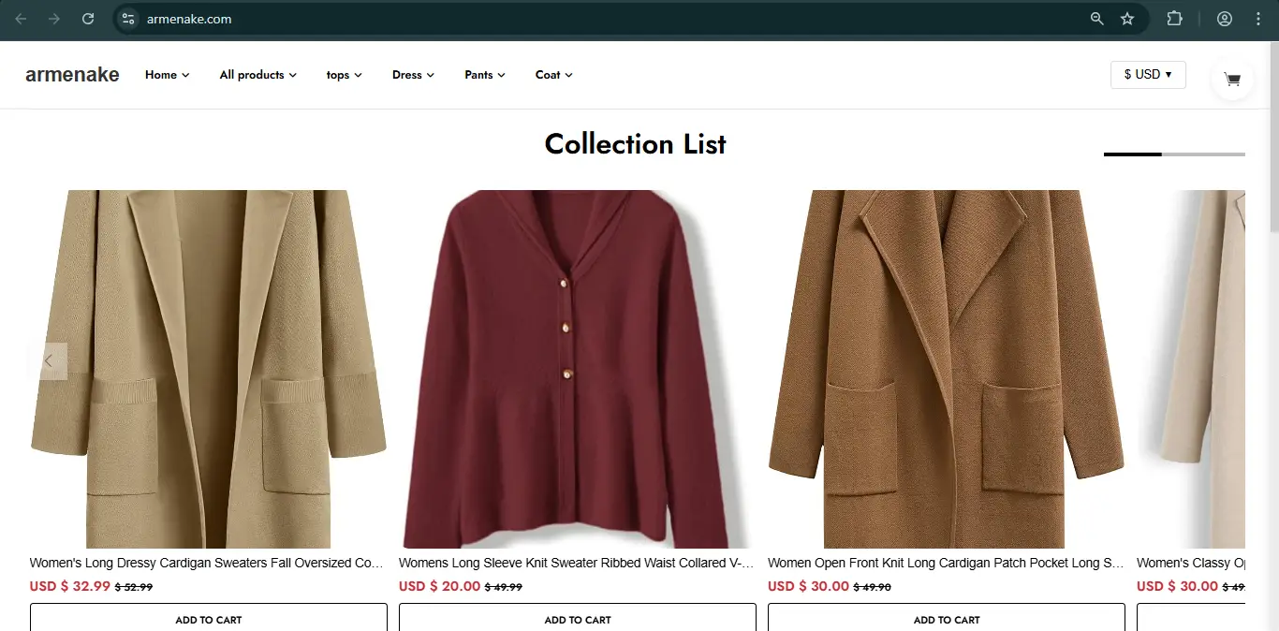The width and height of the screenshot is (1279, 631).
Task: Bookmark this page with star icon
Action: point(1127,19)
